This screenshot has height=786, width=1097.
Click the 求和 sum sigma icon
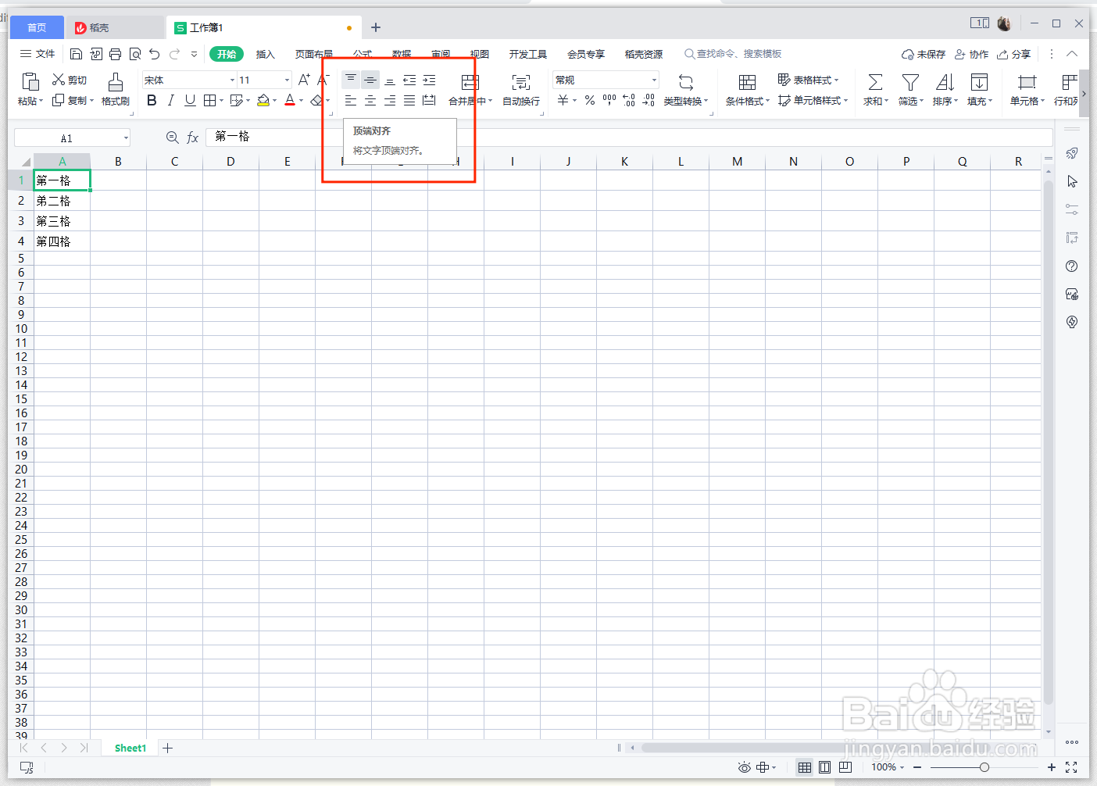click(875, 82)
